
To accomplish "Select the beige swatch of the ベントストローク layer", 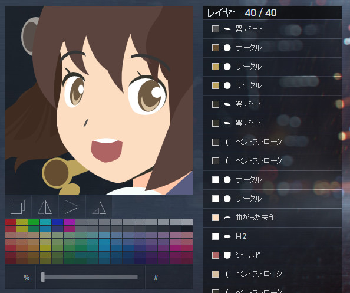I will (216, 274).
